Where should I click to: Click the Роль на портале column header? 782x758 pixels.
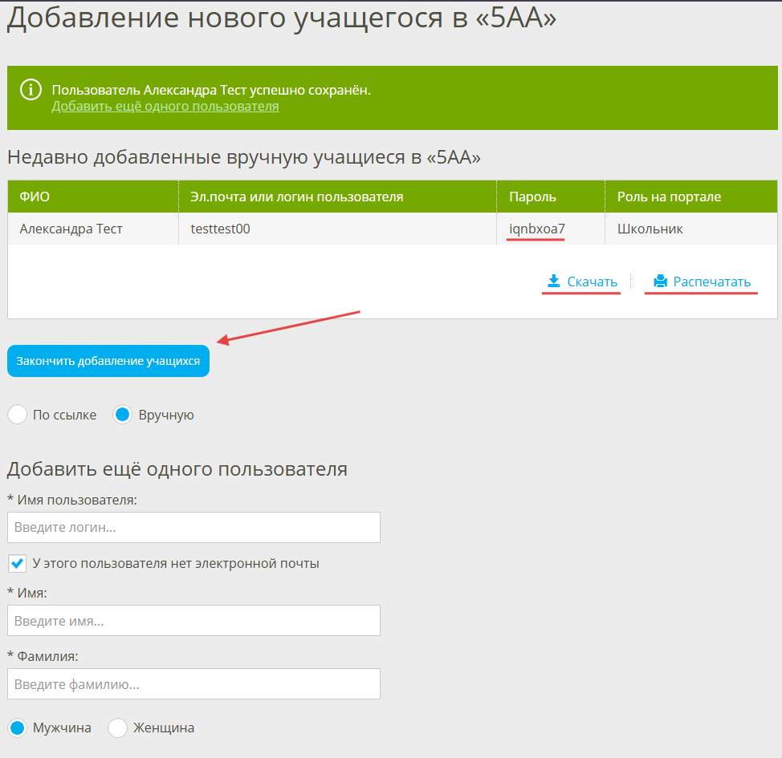691,197
